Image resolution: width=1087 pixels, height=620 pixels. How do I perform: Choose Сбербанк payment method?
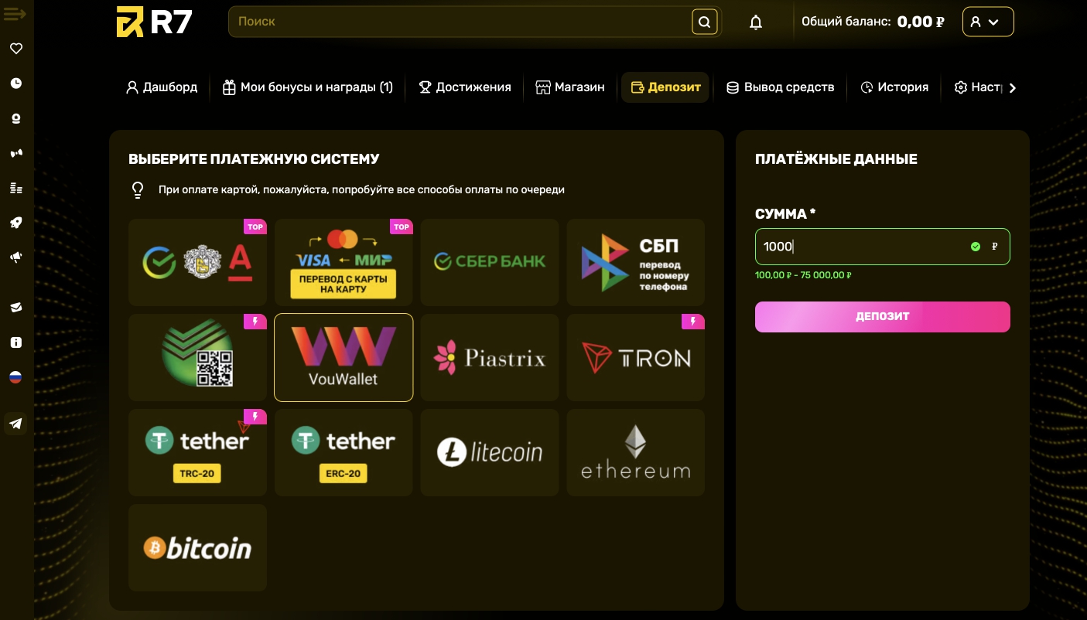click(490, 262)
